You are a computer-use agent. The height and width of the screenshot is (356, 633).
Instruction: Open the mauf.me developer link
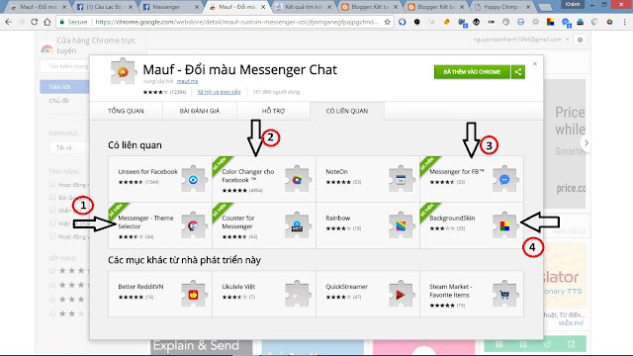(187, 81)
